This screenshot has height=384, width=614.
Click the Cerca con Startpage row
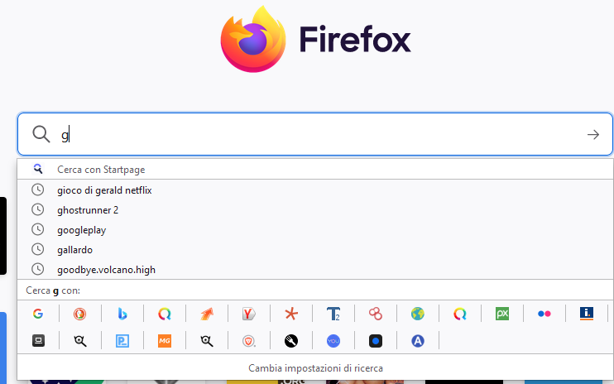pos(315,169)
